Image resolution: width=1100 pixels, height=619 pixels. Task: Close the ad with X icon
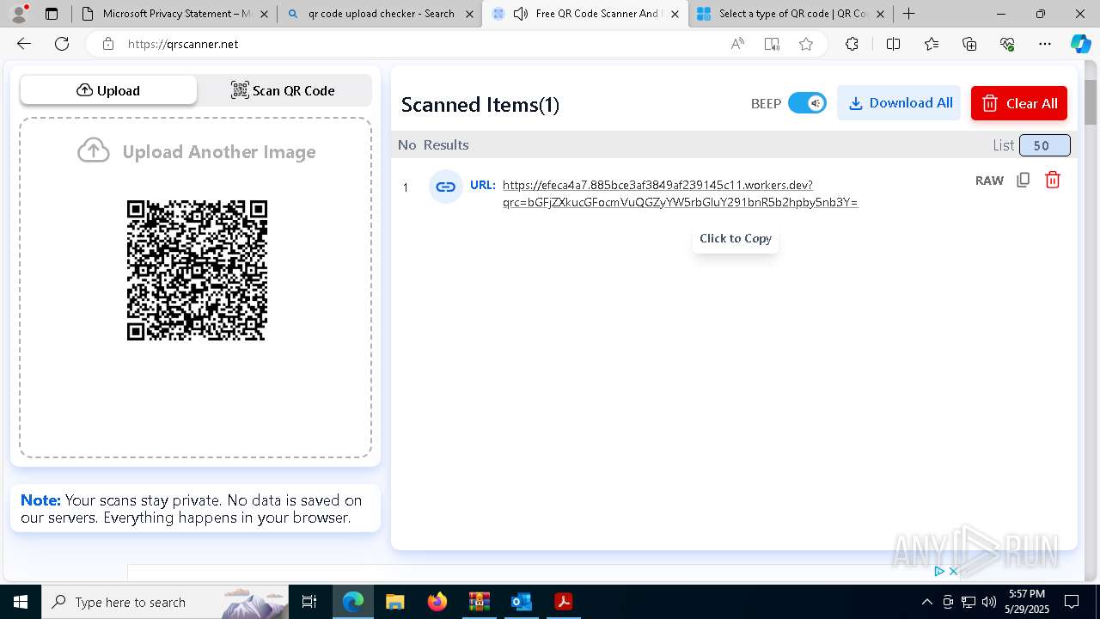click(953, 571)
